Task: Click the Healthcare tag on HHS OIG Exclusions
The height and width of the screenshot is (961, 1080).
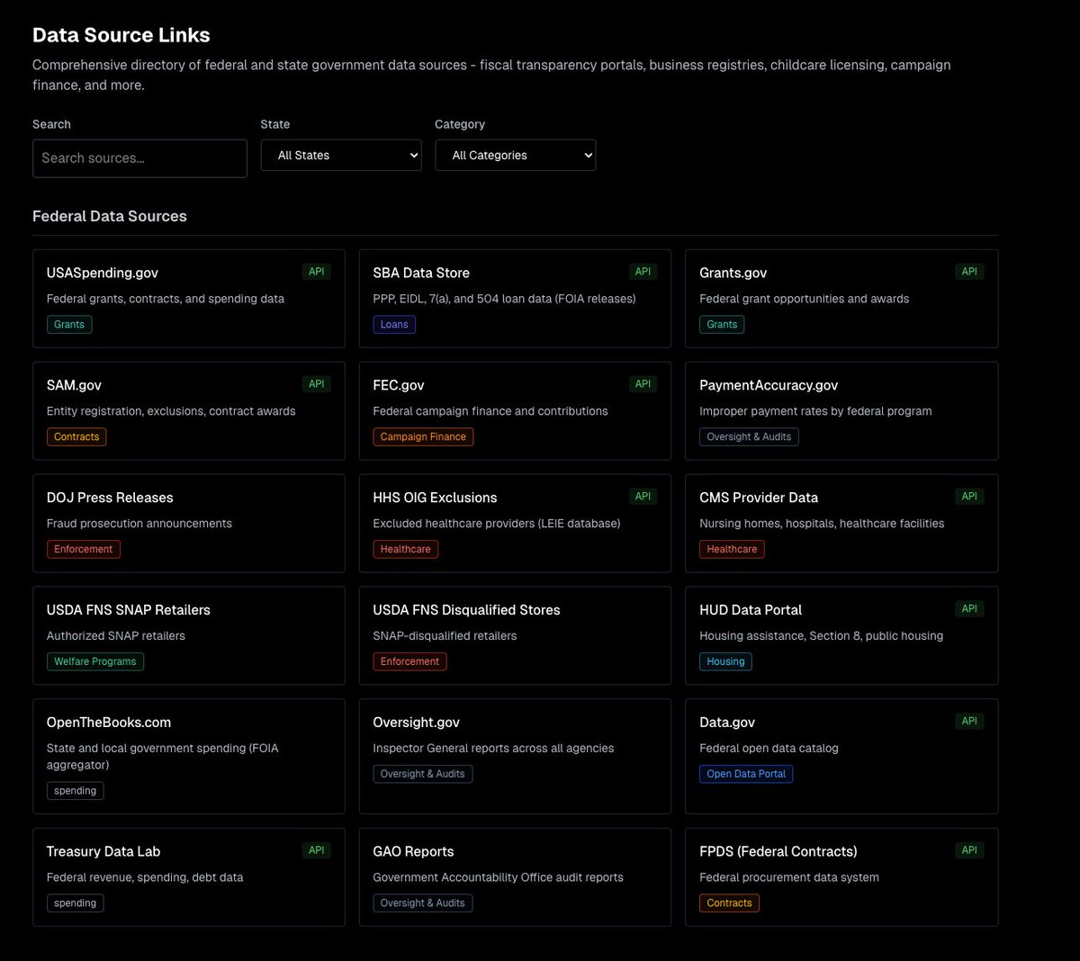Action: [405, 549]
